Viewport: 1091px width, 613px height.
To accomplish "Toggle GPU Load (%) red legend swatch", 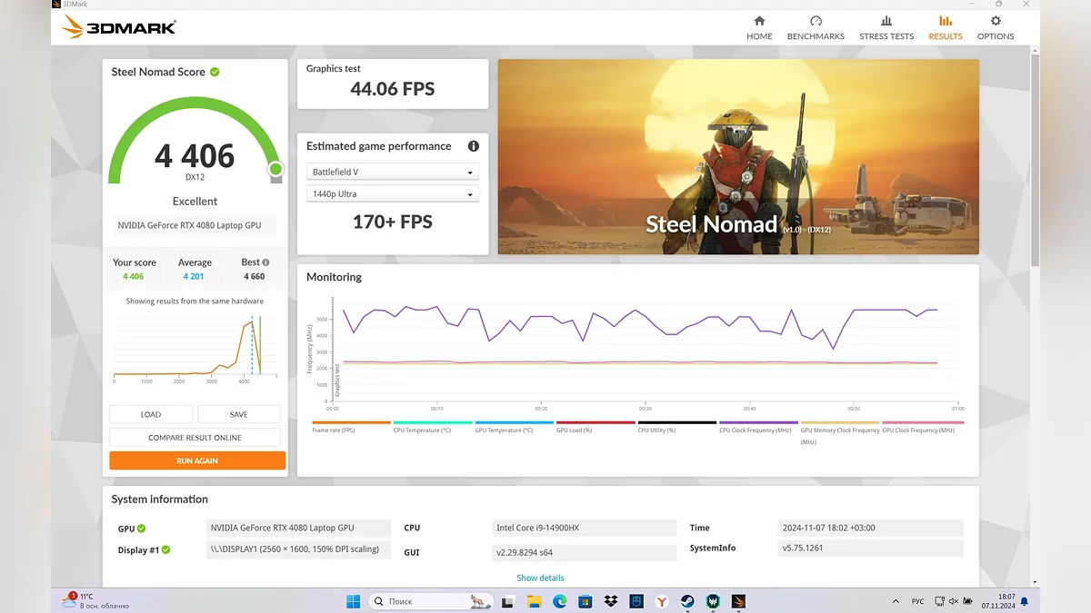I will click(x=596, y=423).
